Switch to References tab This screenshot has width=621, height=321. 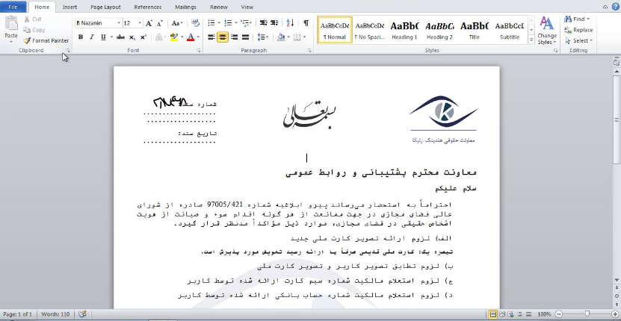pos(148,7)
